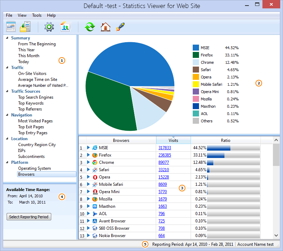Select This Year in the tree
Image resolution: width=283 pixels, height=251 pixels.
click(x=26, y=50)
